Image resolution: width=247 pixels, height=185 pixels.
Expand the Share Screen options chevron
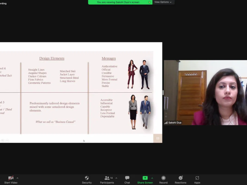152,178
